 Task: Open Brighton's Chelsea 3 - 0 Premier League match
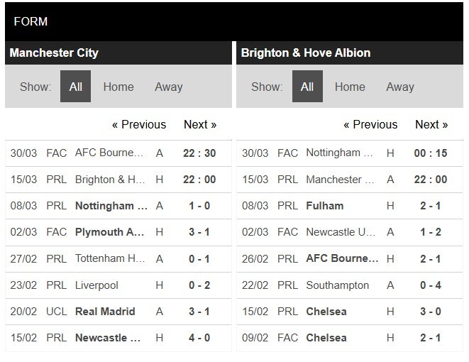pyautogui.click(x=350, y=312)
